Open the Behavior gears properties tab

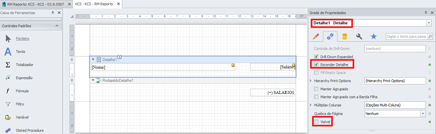330,36
